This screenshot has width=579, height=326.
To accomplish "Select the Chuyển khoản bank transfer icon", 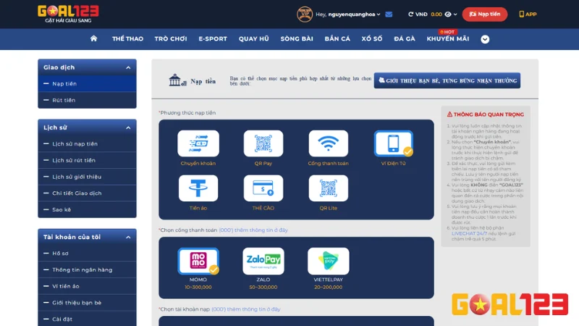I will point(198,143).
